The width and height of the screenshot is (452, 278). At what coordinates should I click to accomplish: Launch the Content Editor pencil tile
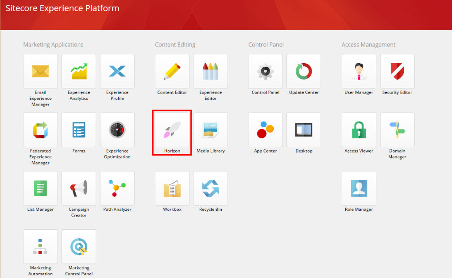pyautogui.click(x=172, y=71)
